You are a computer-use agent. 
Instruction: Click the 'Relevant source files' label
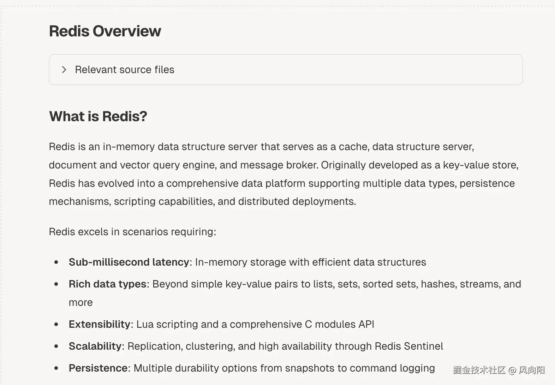pyautogui.click(x=125, y=70)
